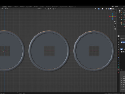Toggle viewport overlays display
This screenshot has width=125, height=94.
(x=103, y=9)
